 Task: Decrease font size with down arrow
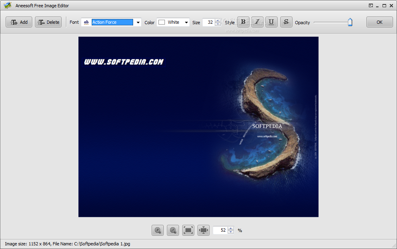[218, 24]
